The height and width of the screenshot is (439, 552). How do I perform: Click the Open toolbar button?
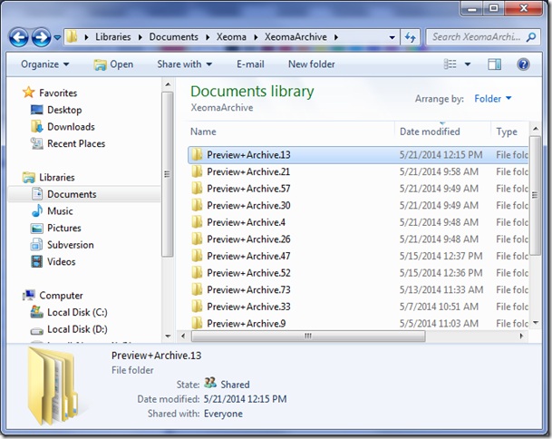113,64
